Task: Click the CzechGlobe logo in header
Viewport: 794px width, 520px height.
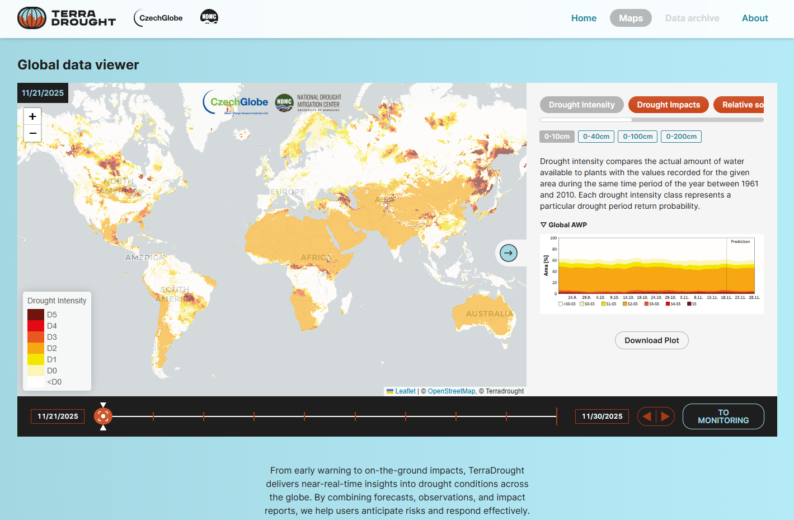Action: pos(158,18)
